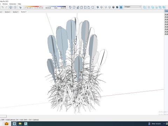
Task: Select Wireframe face style
Action: click(x=106, y=7)
